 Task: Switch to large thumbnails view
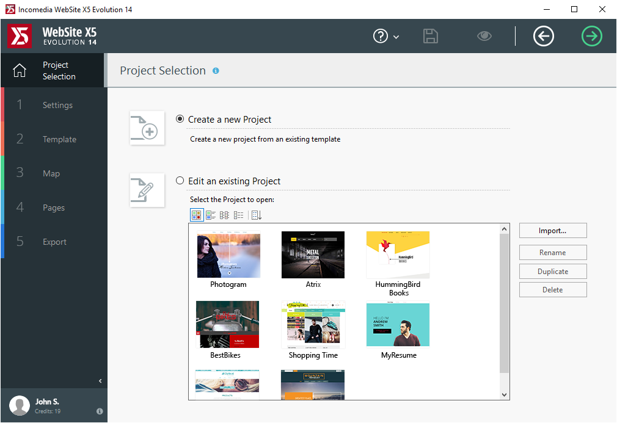(x=197, y=215)
